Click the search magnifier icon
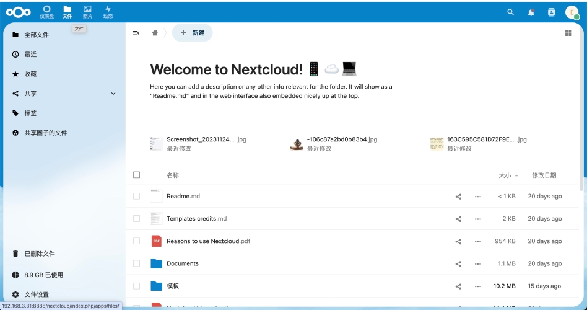Viewport: 587px width, 310px height. tap(511, 12)
